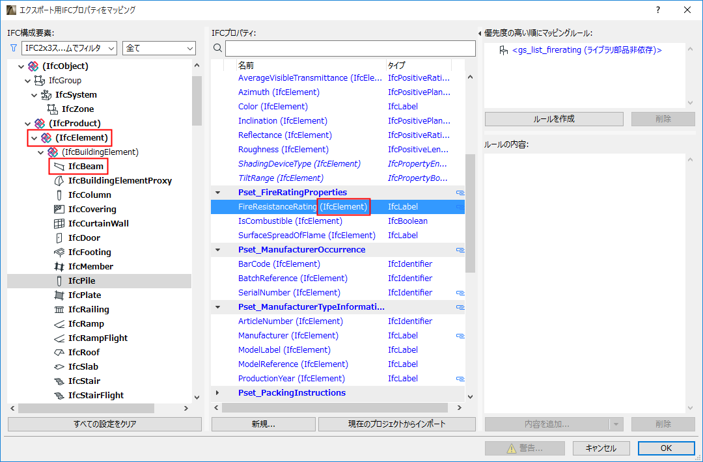
Task: Collapse the IfcGroup node
Action: [x=28, y=81]
